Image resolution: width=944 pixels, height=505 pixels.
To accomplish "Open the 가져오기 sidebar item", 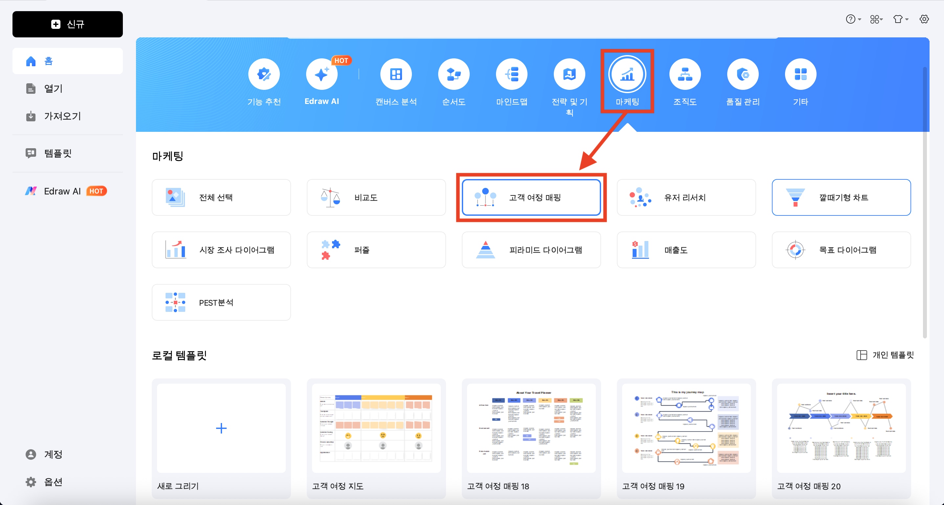I will coord(62,116).
